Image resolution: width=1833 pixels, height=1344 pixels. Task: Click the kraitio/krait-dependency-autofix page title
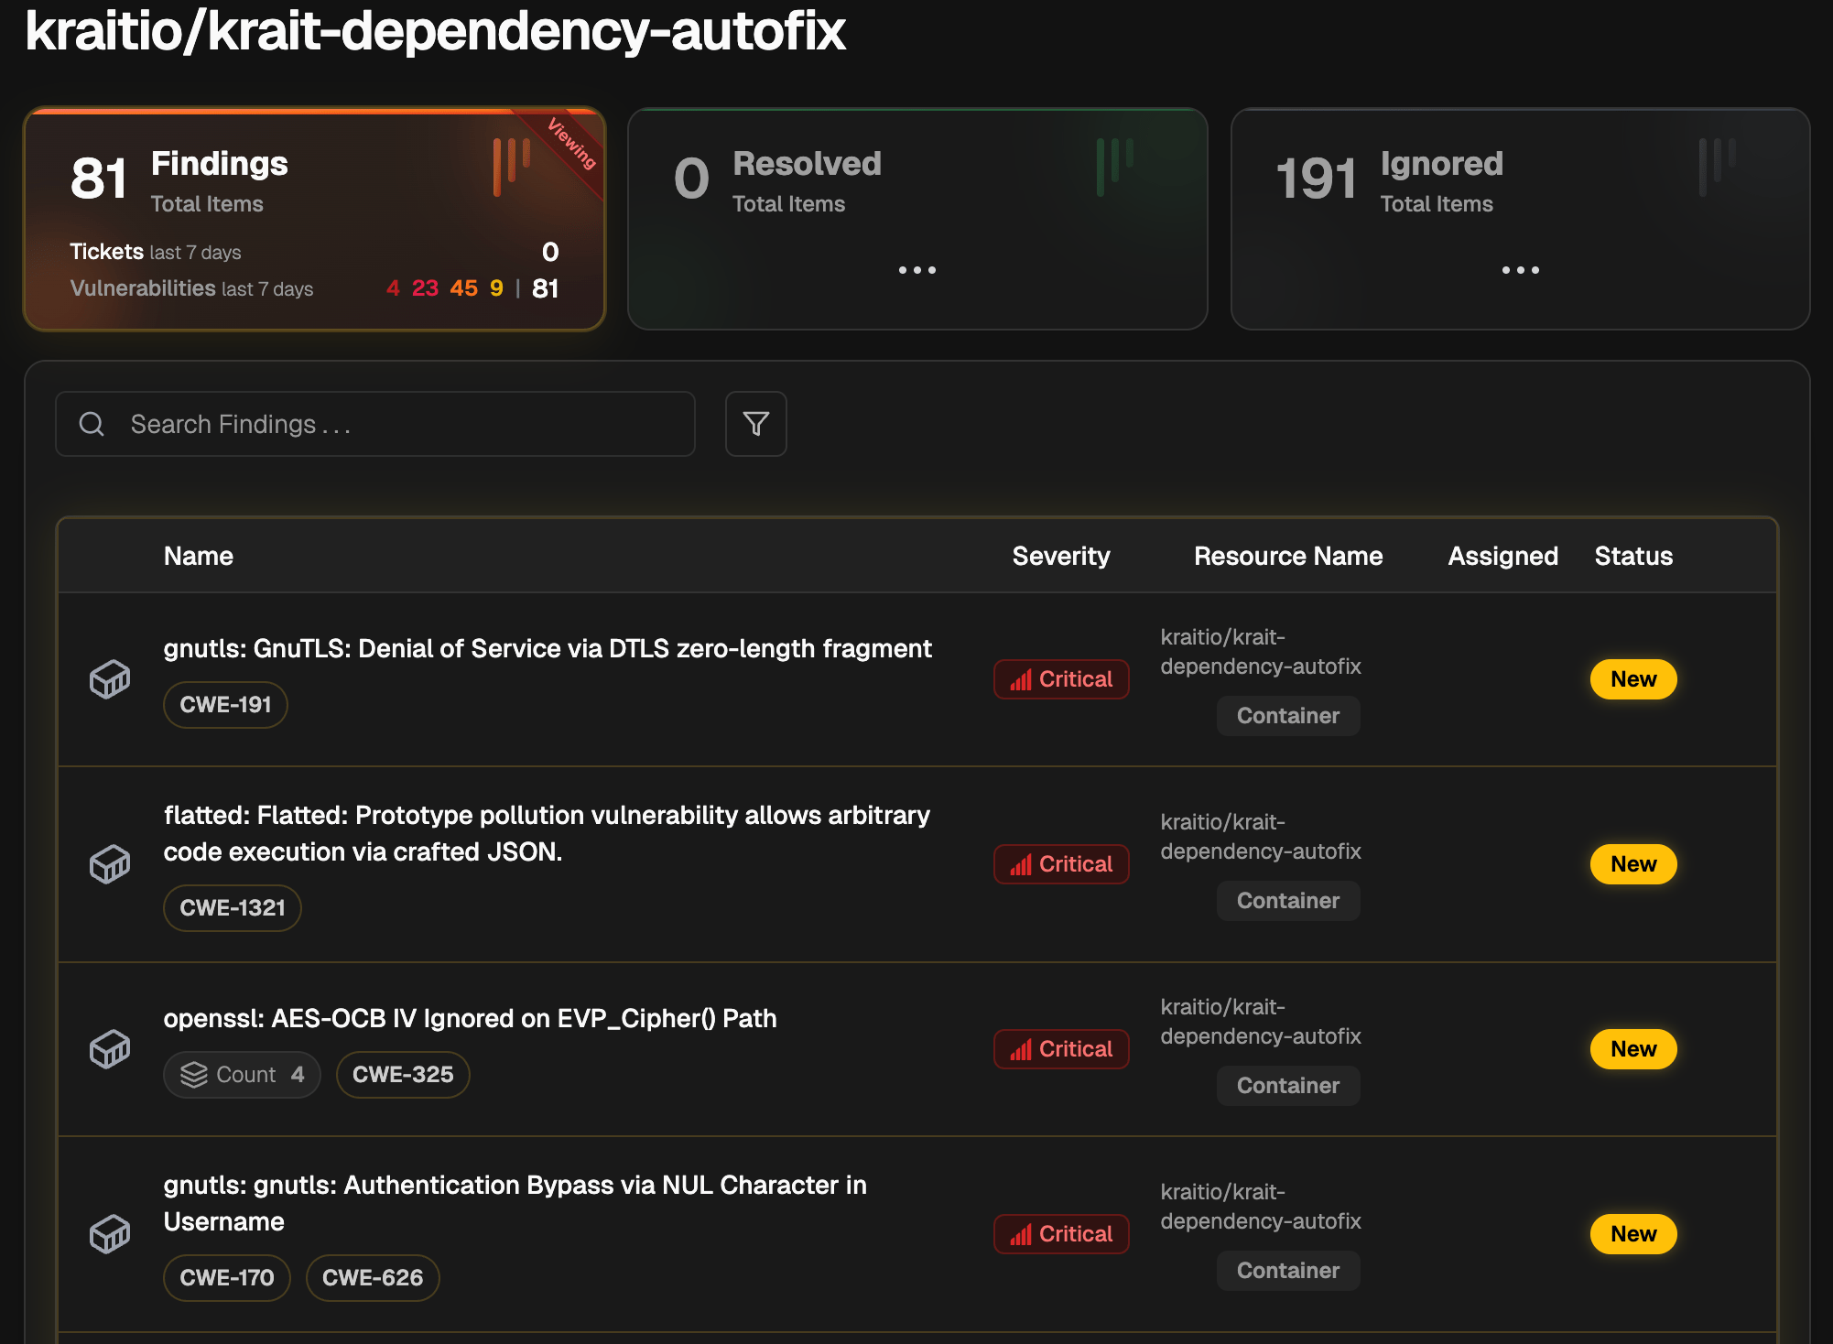pyautogui.click(x=435, y=30)
